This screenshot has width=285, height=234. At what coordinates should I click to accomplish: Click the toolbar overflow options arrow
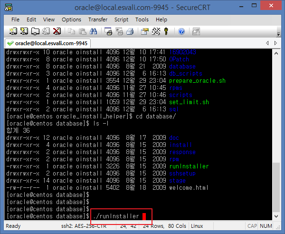278,34
